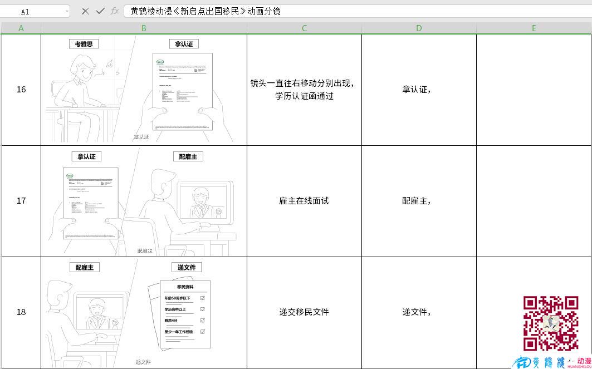Click the fx insert function icon
This screenshot has width=592, height=369.
[115, 11]
